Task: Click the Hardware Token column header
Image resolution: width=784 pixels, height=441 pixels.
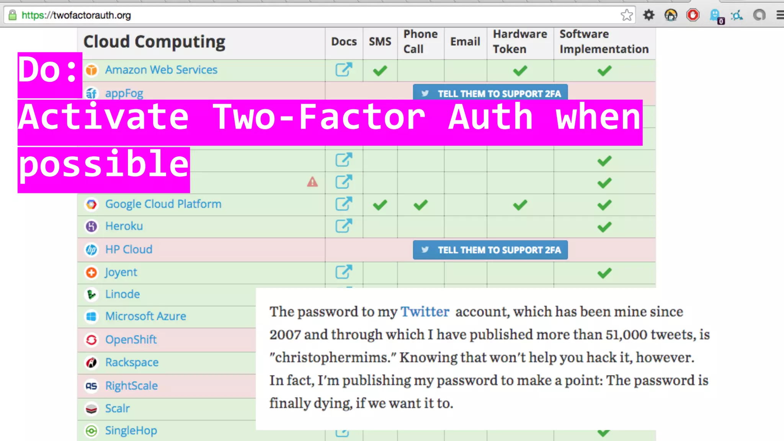Action: 520,42
